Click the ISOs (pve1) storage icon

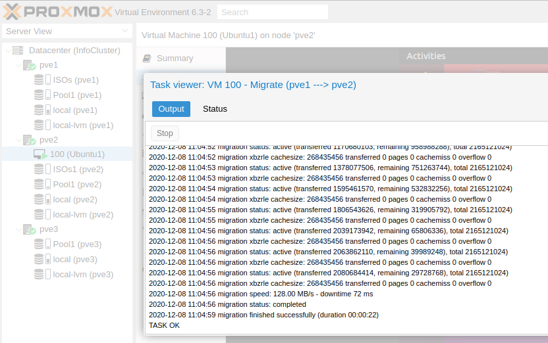[x=42, y=80]
